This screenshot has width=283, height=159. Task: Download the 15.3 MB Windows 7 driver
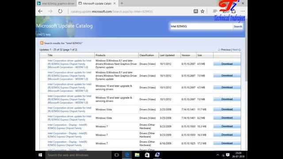[227, 126]
